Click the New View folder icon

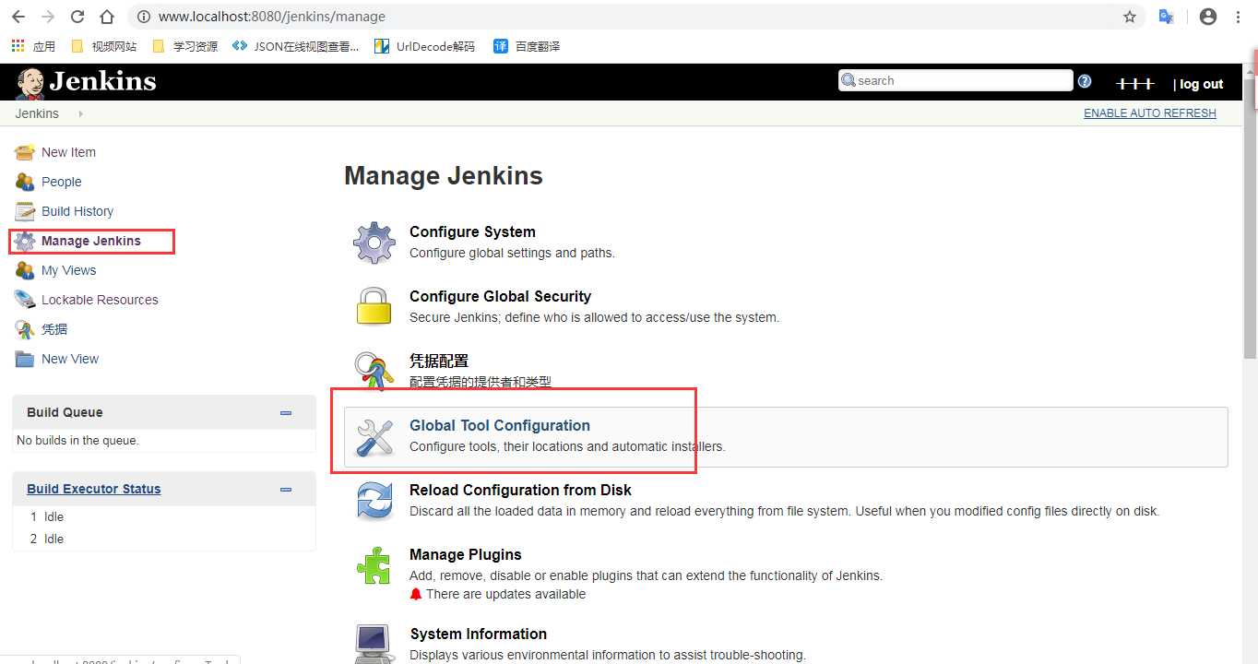pos(25,359)
